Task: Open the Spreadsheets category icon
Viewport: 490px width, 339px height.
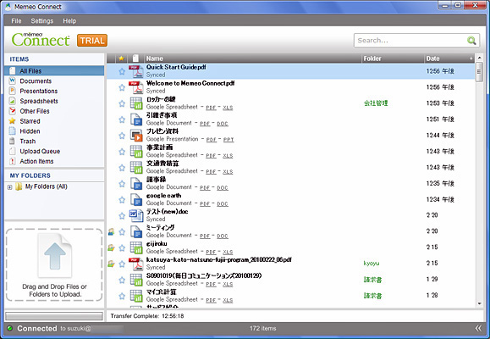Action: 12,101
